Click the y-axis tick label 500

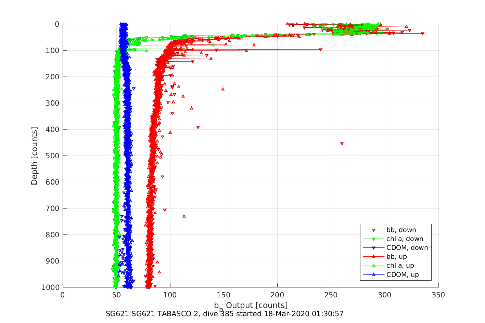pos(53,156)
